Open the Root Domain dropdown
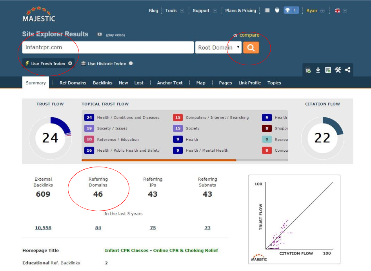The width and height of the screenshot is (371, 271). click(x=218, y=47)
